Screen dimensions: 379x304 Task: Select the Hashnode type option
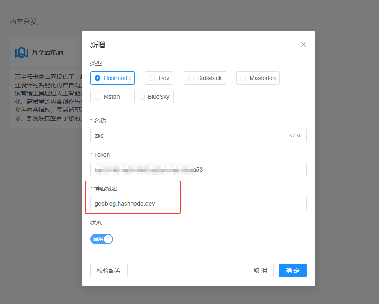[112, 78]
